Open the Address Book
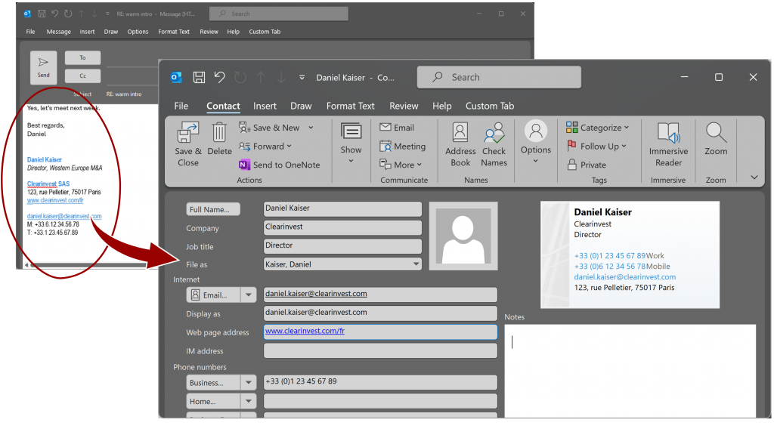The height and width of the screenshot is (435, 774). 460,134
